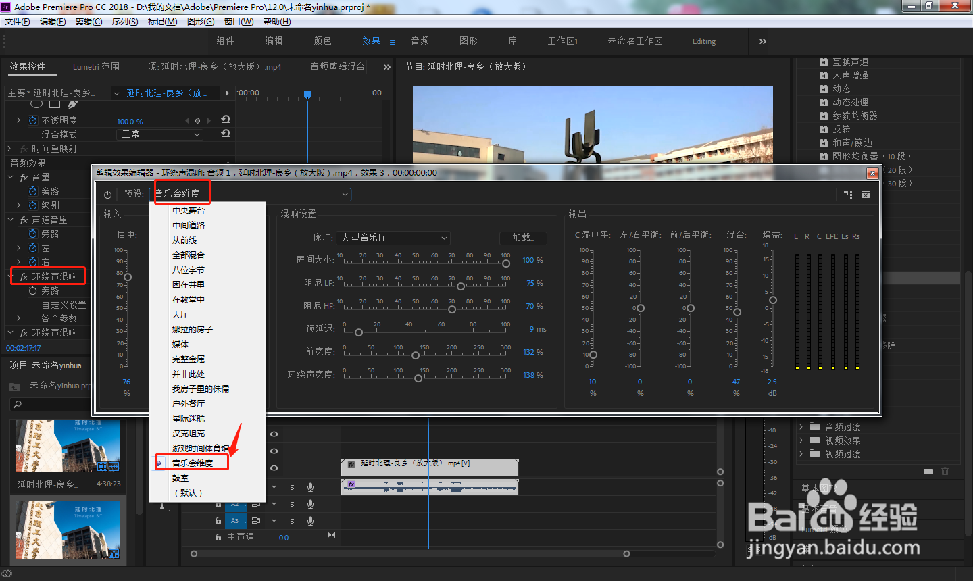Open the 效果控件 panel menu icon
Screen dimensions: 973x581
click(54, 68)
